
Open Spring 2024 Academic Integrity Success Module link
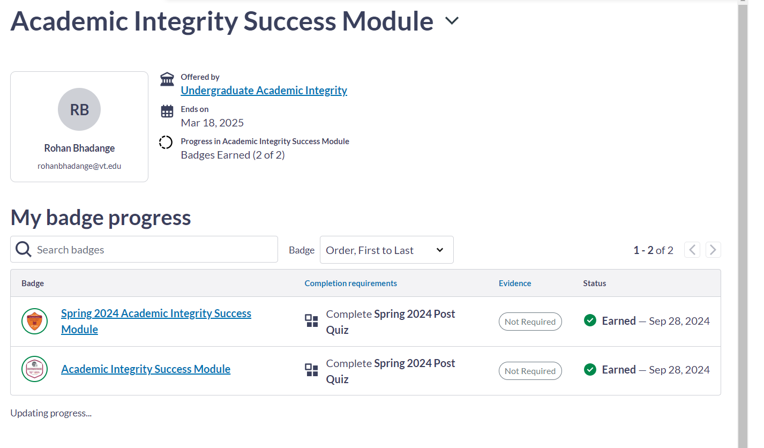click(x=156, y=313)
